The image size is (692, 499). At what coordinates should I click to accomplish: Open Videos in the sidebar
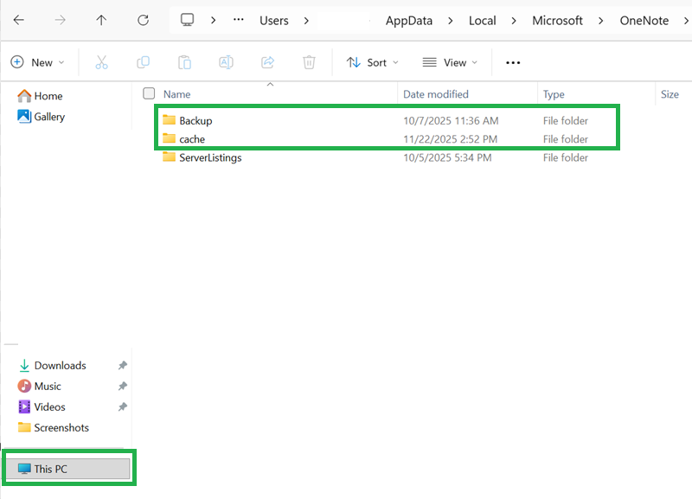click(42, 406)
